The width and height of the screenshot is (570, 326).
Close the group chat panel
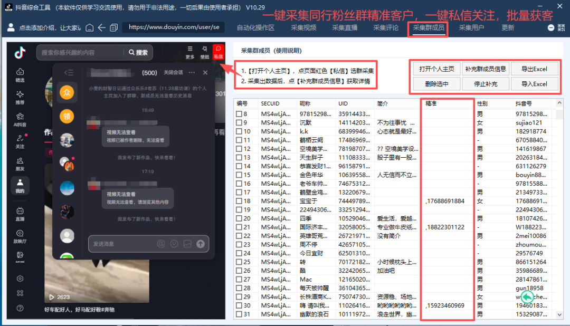205,72
